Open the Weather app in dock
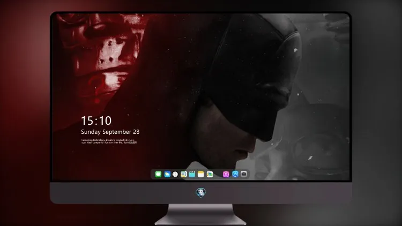 (x=167, y=174)
